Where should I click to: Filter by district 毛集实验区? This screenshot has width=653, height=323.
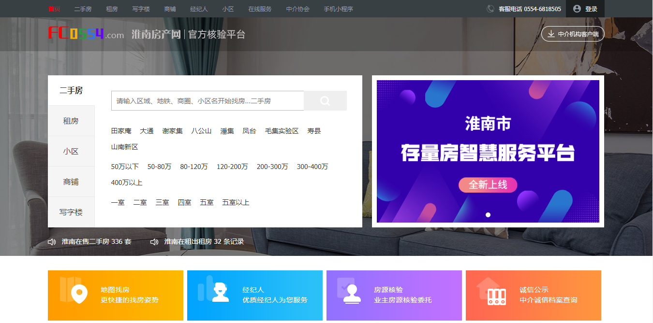(x=282, y=131)
